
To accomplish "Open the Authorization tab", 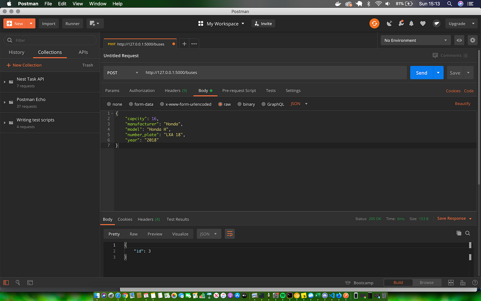I will click(x=142, y=90).
